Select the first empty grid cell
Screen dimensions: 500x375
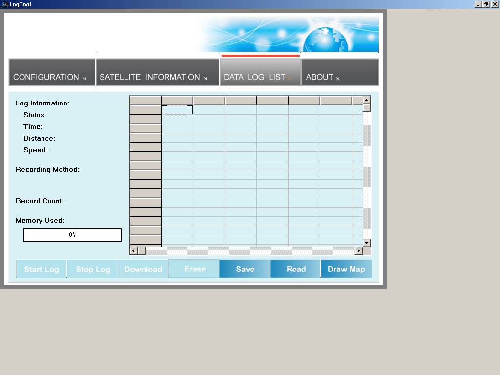pos(177,110)
